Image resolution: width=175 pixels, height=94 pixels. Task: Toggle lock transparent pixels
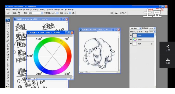tap(135, 32)
